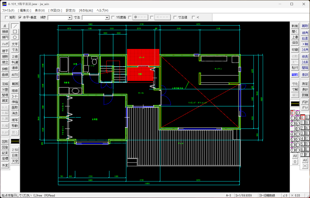310x198 pixels.
Task: Tick the checkbox before the ●--- button
Action: [130, 17]
